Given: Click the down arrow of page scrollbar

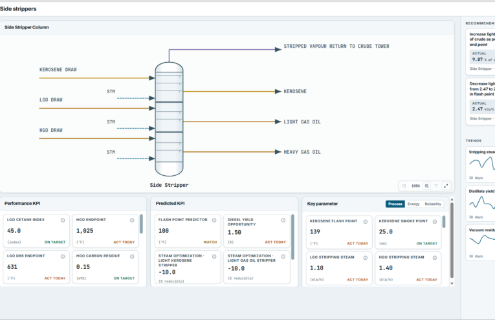Looking at the screenshot, I should [x=452, y=283].
